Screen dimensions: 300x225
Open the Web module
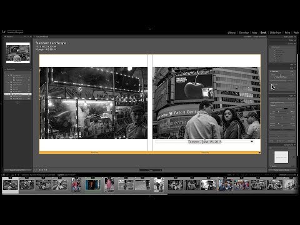click(x=296, y=32)
